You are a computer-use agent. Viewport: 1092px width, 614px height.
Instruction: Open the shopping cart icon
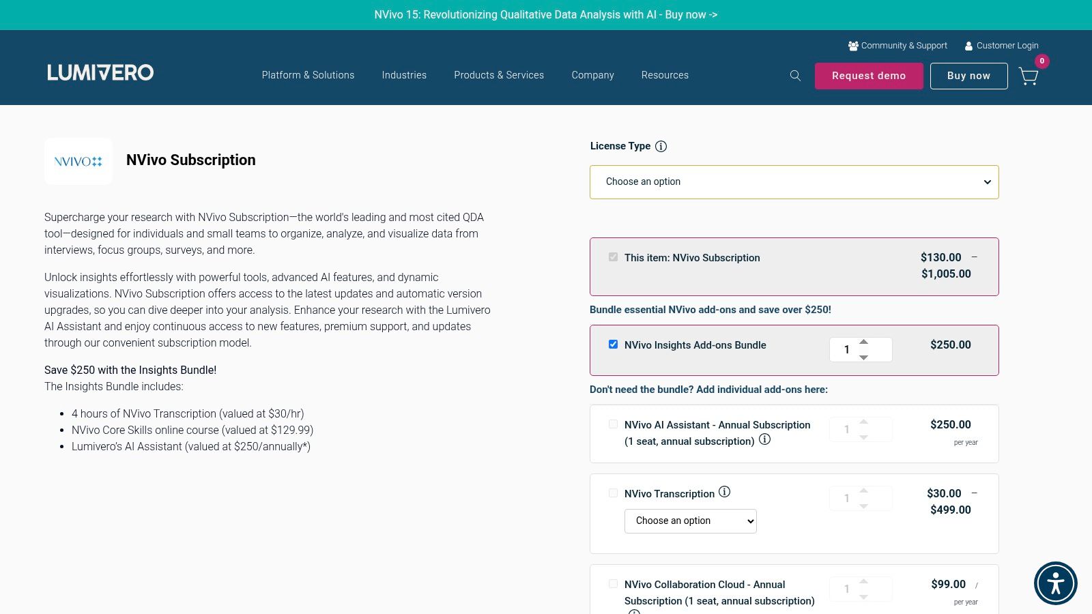[x=1029, y=76]
